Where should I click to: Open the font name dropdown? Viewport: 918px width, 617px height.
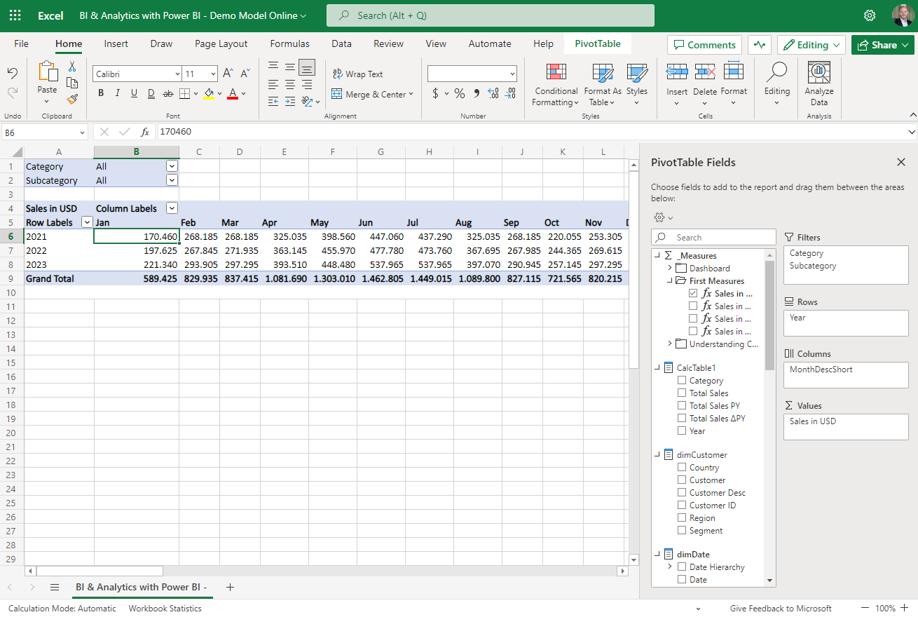click(177, 74)
